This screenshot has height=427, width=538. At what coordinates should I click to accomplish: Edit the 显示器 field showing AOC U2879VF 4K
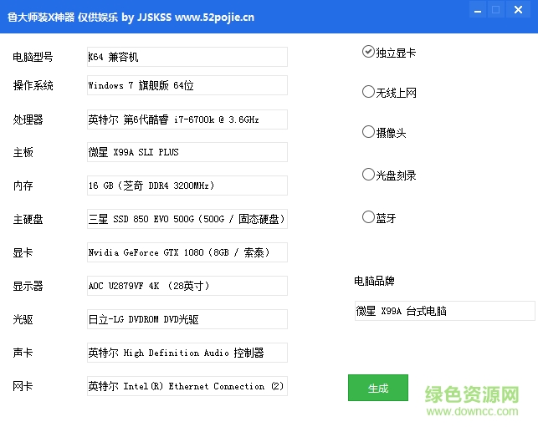[x=187, y=286]
